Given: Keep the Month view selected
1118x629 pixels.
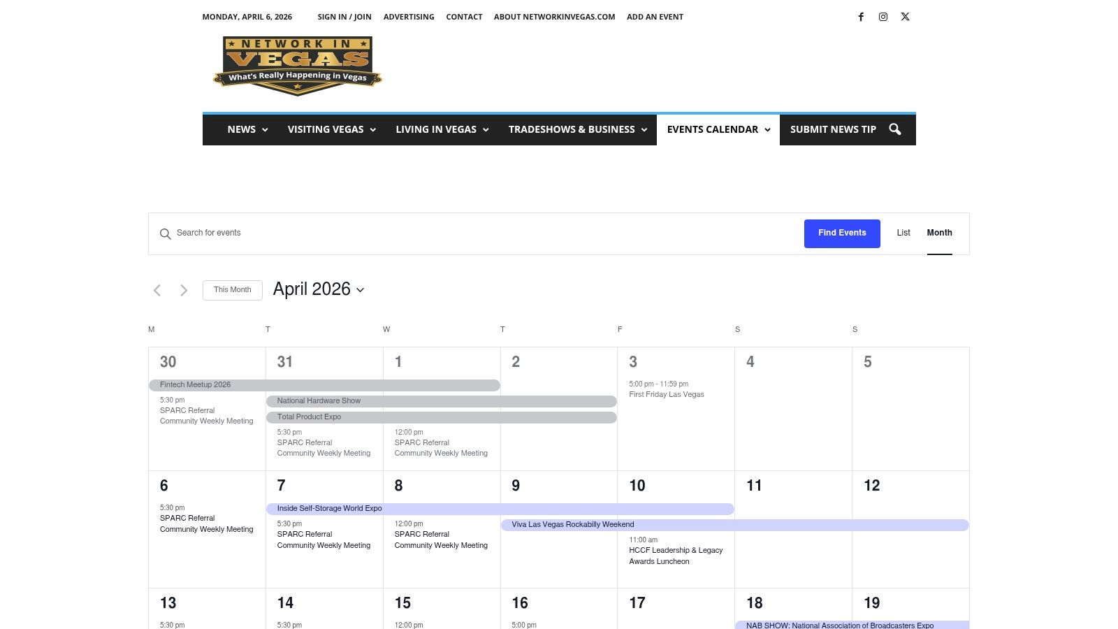Looking at the screenshot, I should 939,233.
